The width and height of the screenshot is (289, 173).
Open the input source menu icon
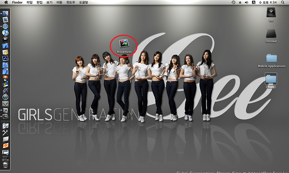254,2
